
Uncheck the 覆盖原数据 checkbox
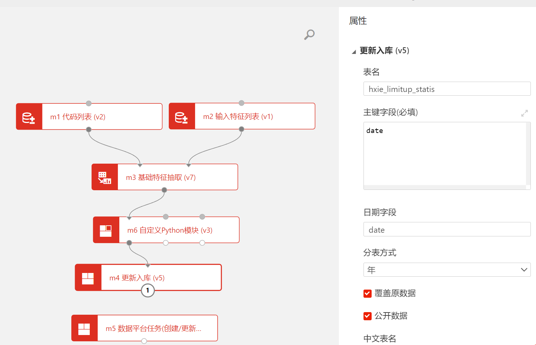[x=367, y=293]
